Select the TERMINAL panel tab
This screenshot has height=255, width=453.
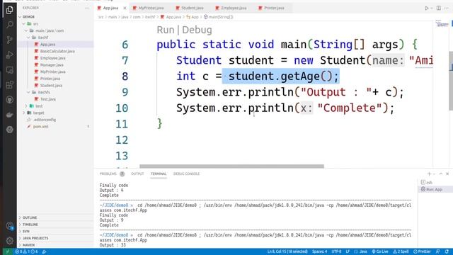[x=159, y=174]
